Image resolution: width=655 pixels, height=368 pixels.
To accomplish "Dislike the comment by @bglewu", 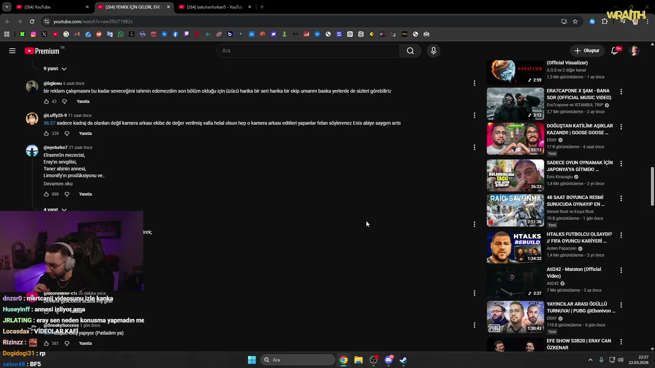I will click(64, 101).
